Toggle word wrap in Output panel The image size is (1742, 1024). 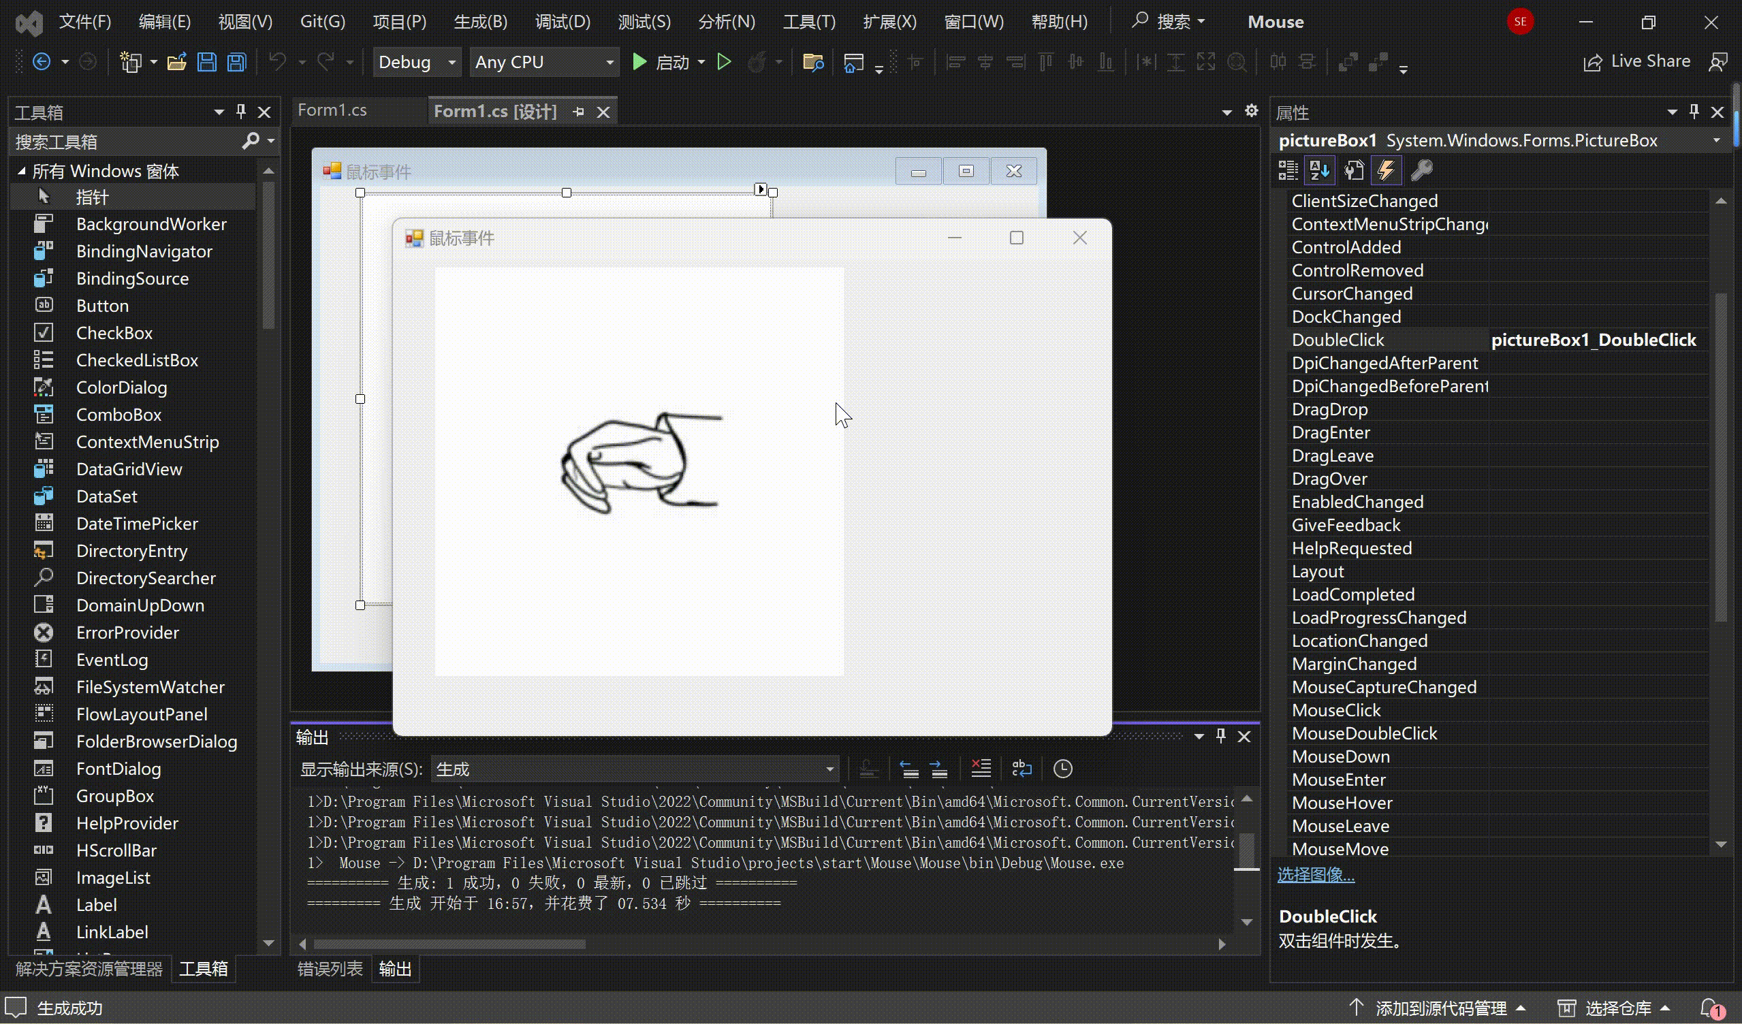pos(1021,769)
